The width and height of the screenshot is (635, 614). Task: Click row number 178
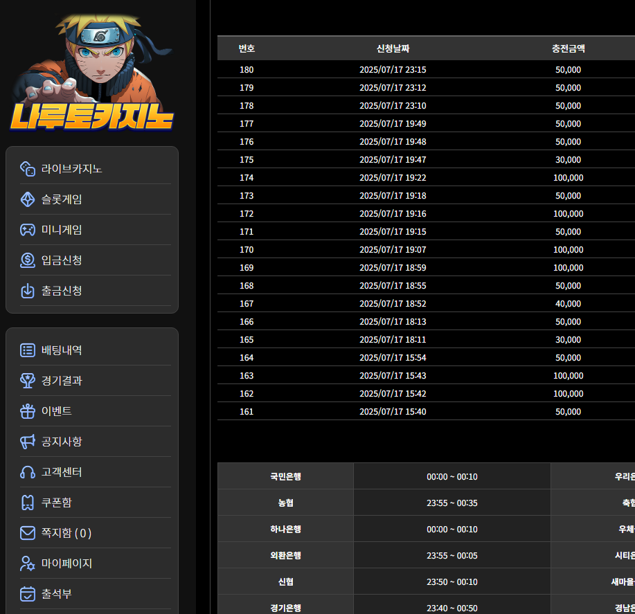pos(247,106)
